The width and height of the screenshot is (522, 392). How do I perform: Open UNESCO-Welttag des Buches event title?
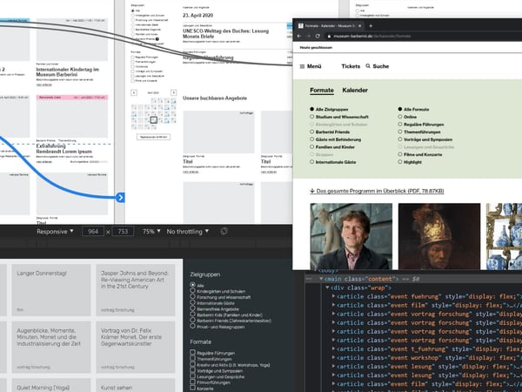coord(225,34)
